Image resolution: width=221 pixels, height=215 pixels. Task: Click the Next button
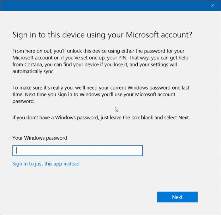coord(177,197)
